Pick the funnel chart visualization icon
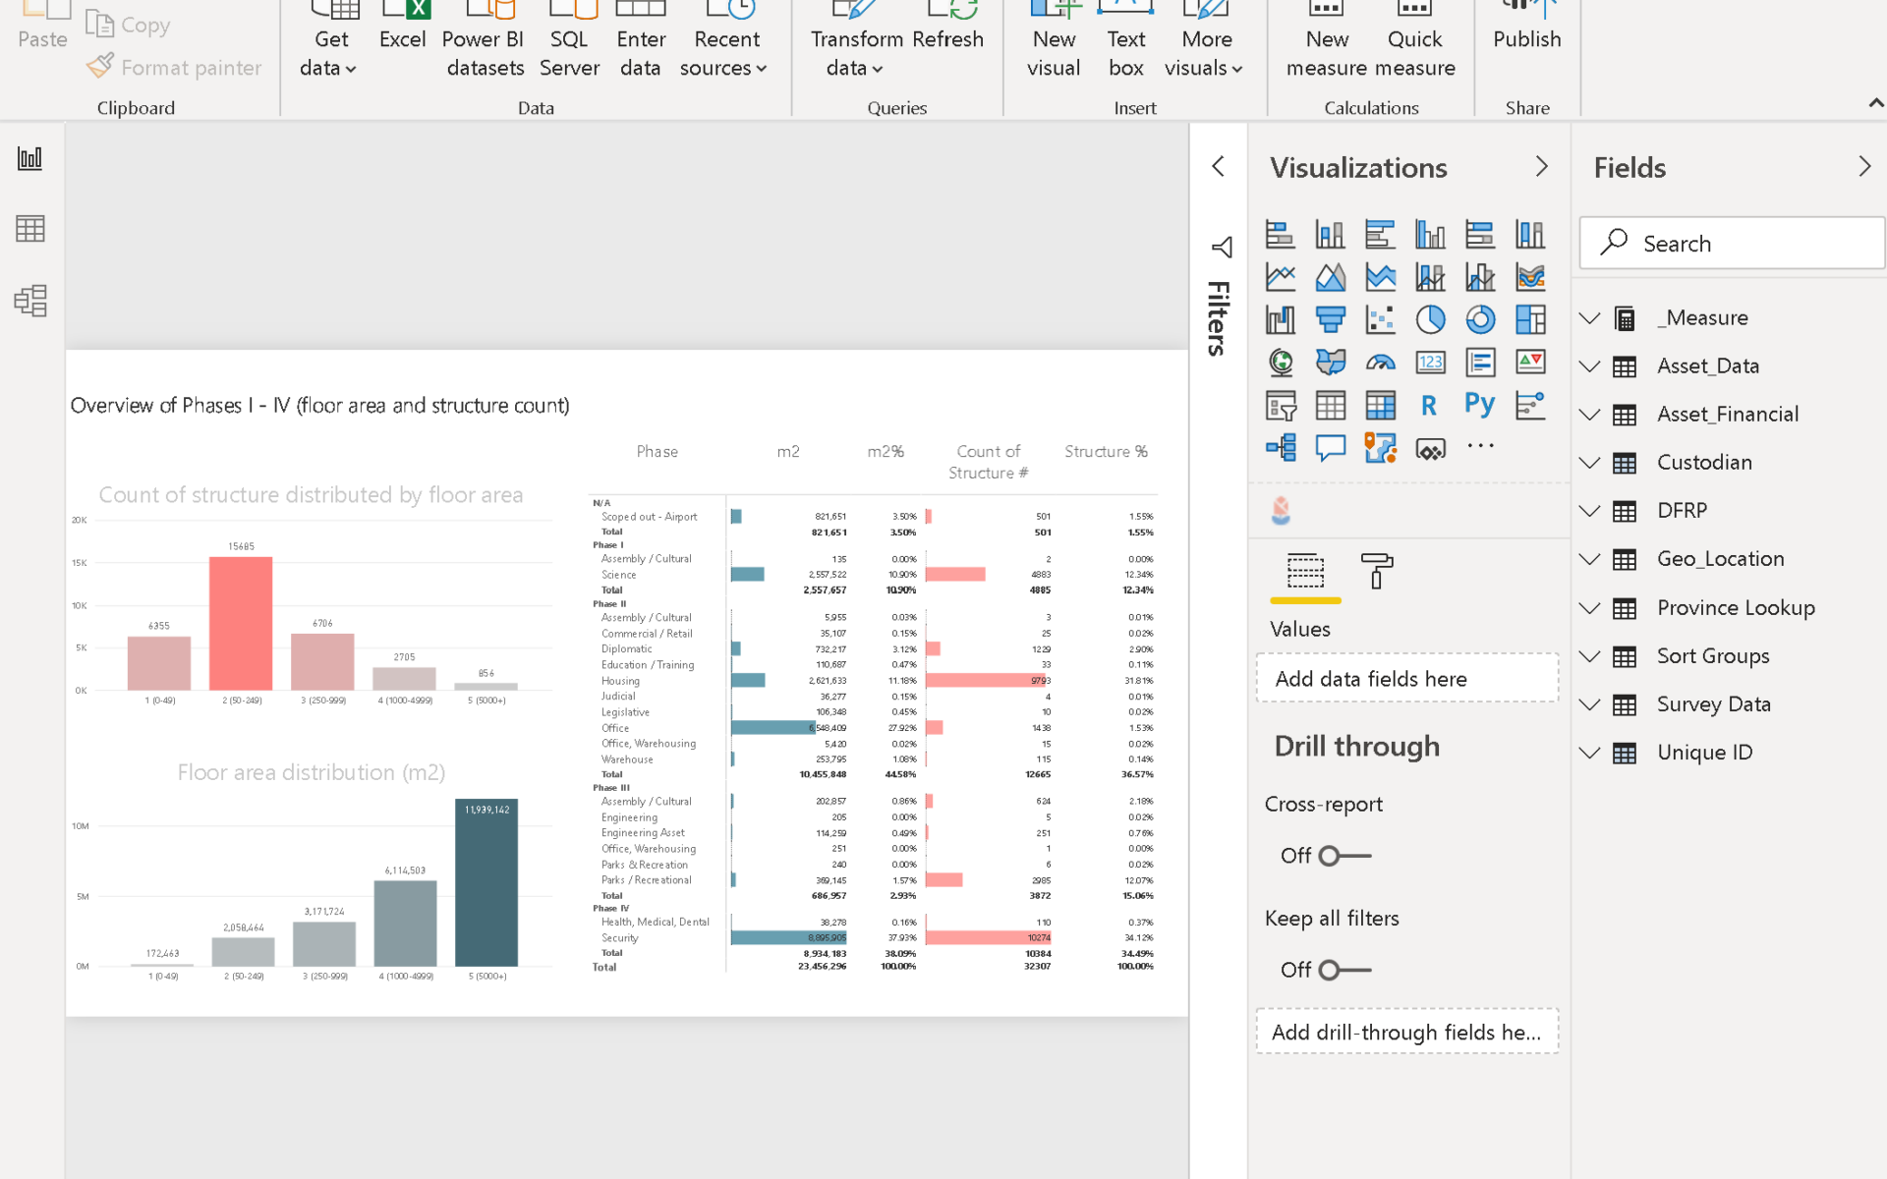This screenshot has height=1179, width=1887. pos(1331,319)
